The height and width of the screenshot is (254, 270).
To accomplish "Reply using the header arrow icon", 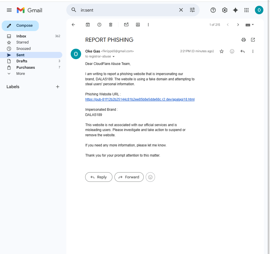I will [242, 51].
